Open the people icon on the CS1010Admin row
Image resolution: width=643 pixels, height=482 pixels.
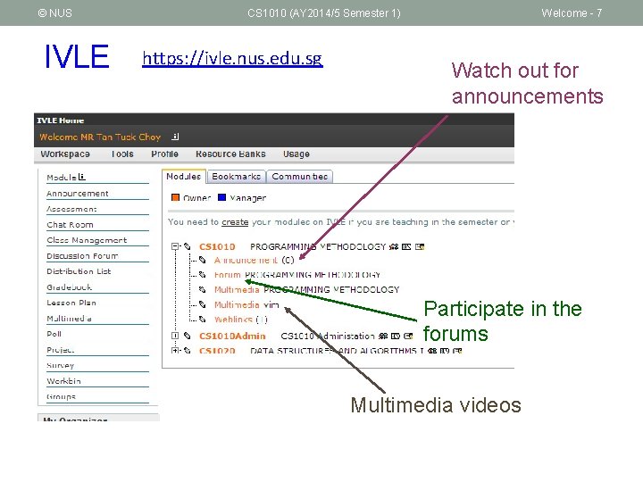click(x=383, y=337)
